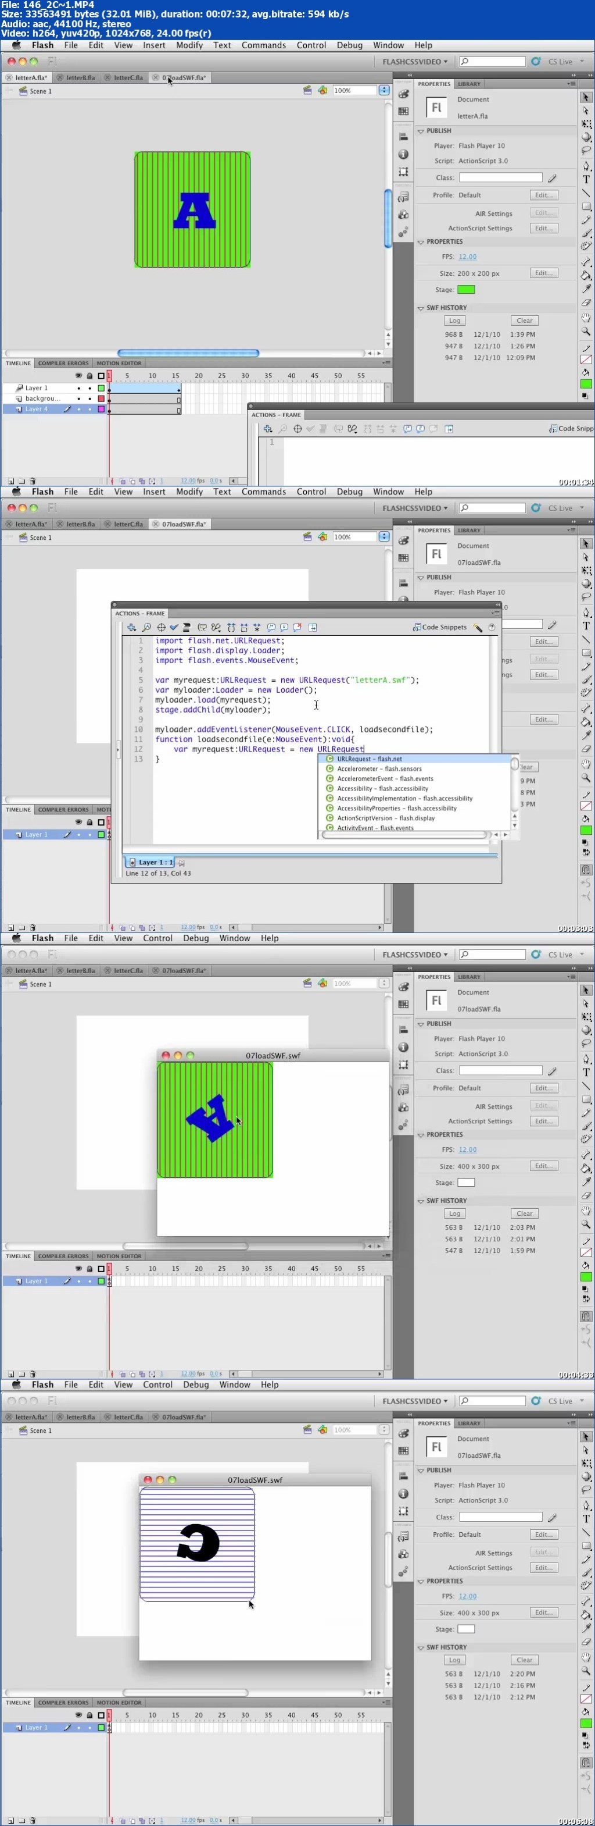Viewport: 595px width, 1826px height.
Task: Open FLASHCS5VIDEO workspace dropdown above the letterA.fla document
Action: 415,62
